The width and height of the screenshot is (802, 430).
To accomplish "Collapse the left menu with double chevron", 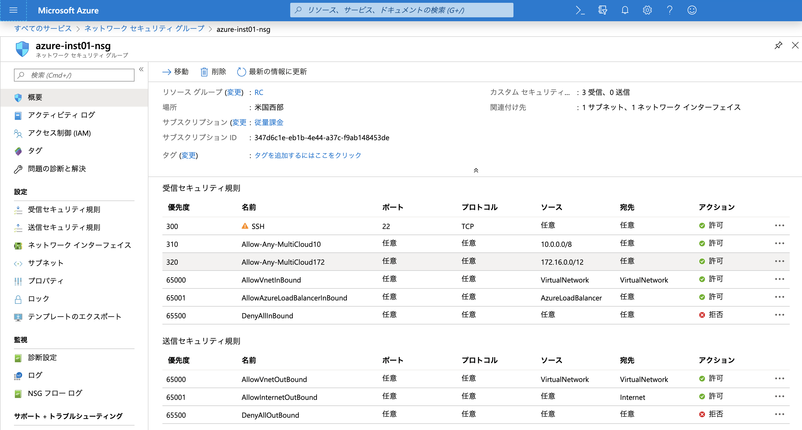I will [141, 69].
